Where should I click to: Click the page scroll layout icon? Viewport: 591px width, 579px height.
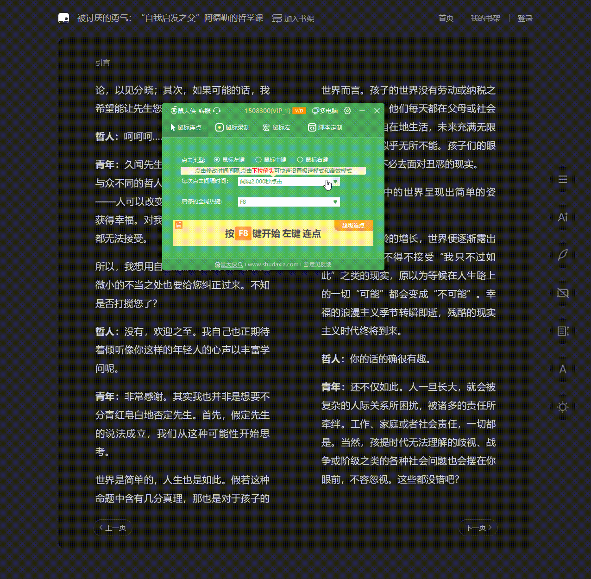(x=563, y=331)
